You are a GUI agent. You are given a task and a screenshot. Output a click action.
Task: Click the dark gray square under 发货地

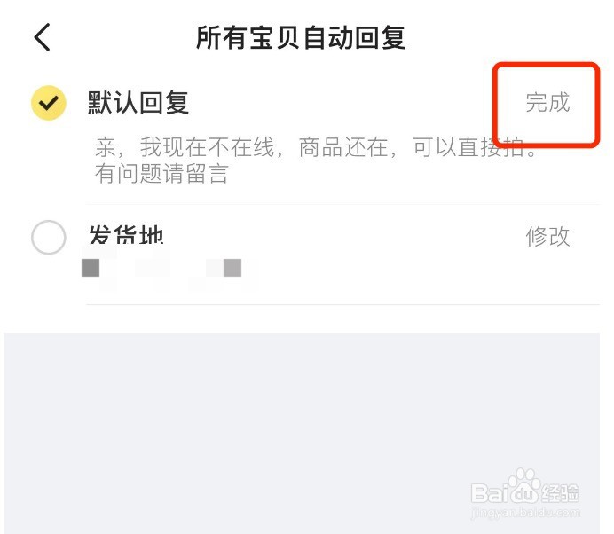91,268
